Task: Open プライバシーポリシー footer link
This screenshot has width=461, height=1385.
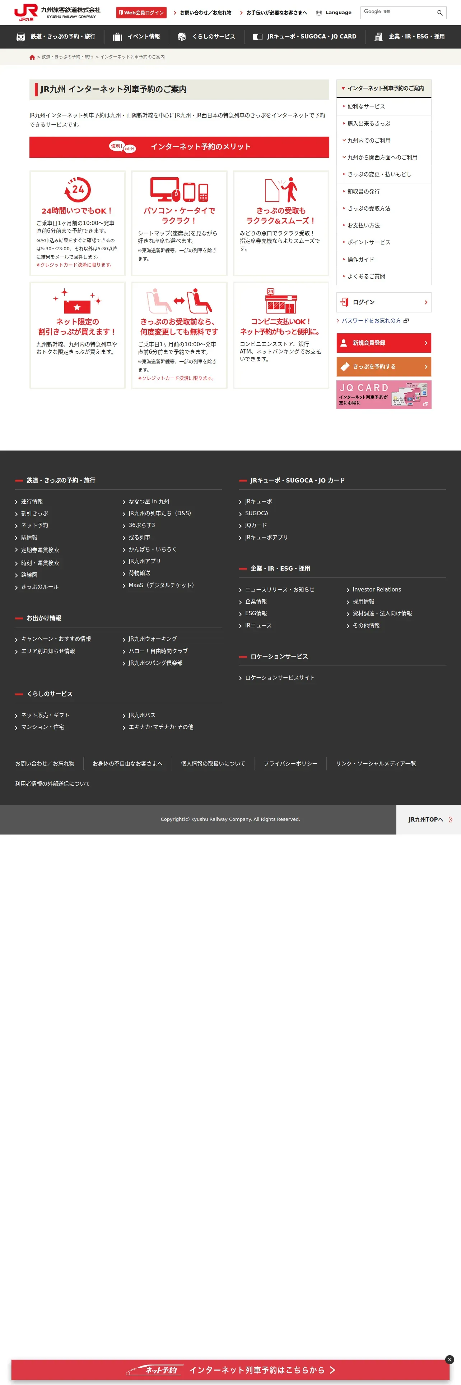Action: click(x=290, y=764)
